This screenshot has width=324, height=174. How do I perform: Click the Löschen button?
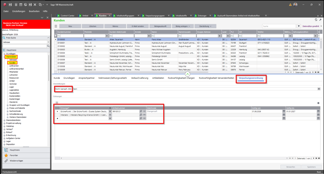click(93, 26)
